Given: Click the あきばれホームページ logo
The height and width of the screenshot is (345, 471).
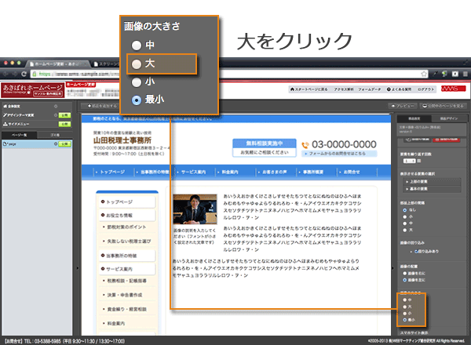Looking at the screenshot, I should coord(30,88).
